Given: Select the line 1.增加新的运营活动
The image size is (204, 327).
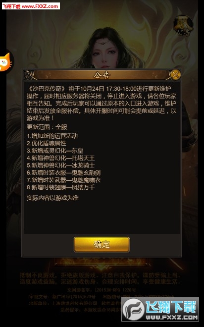Looking at the screenshot, I should click(52, 136).
